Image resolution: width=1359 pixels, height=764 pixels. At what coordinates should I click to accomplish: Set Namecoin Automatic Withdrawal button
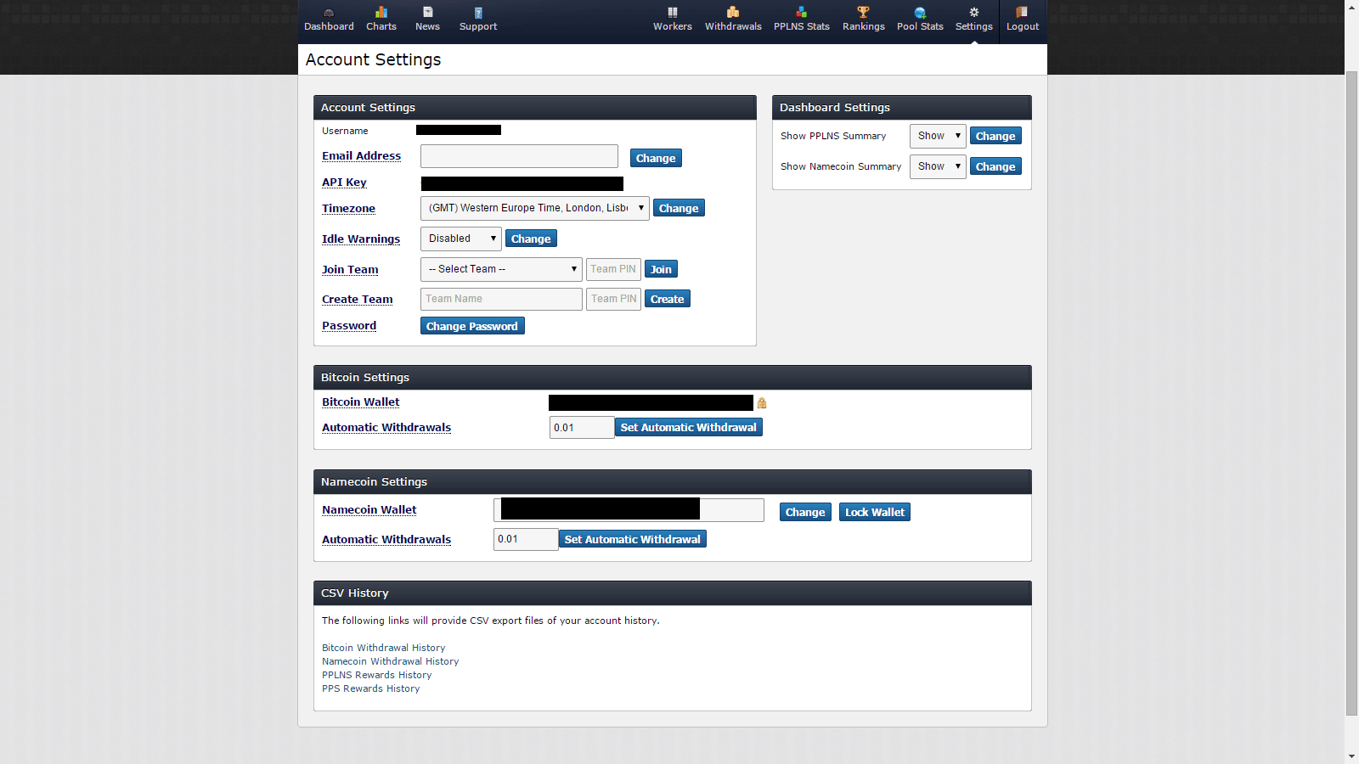633,539
